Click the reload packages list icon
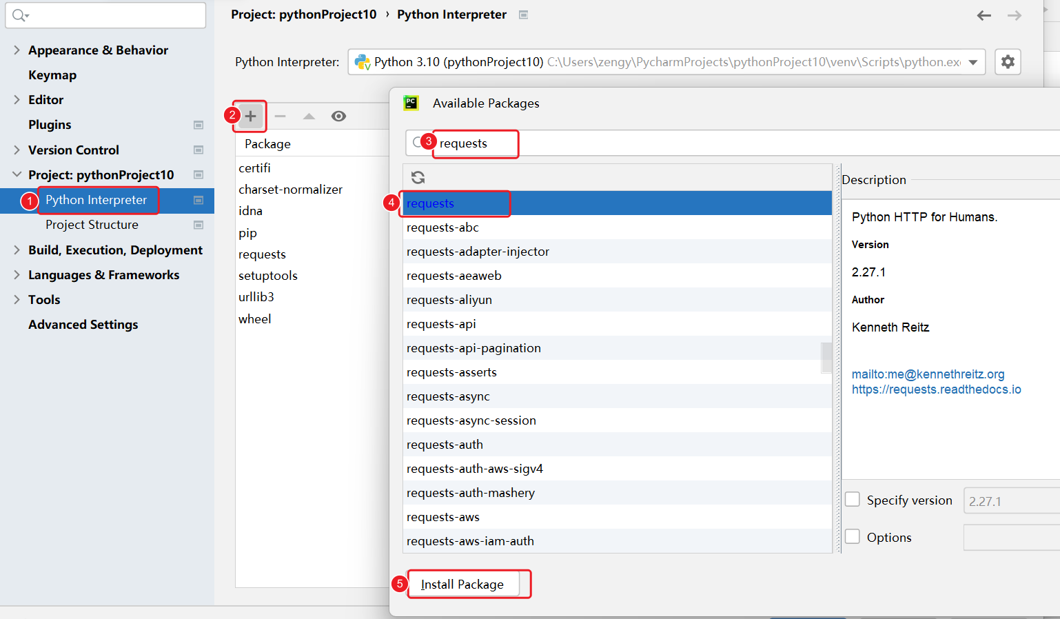 418,177
